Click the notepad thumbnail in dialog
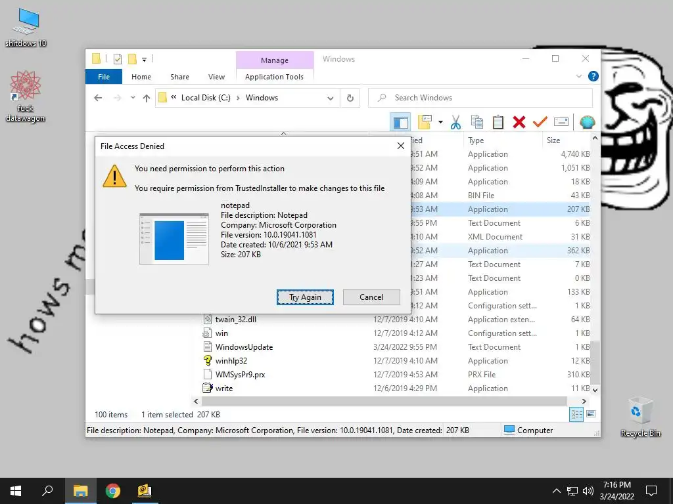This screenshot has width=673, height=504. [174, 239]
